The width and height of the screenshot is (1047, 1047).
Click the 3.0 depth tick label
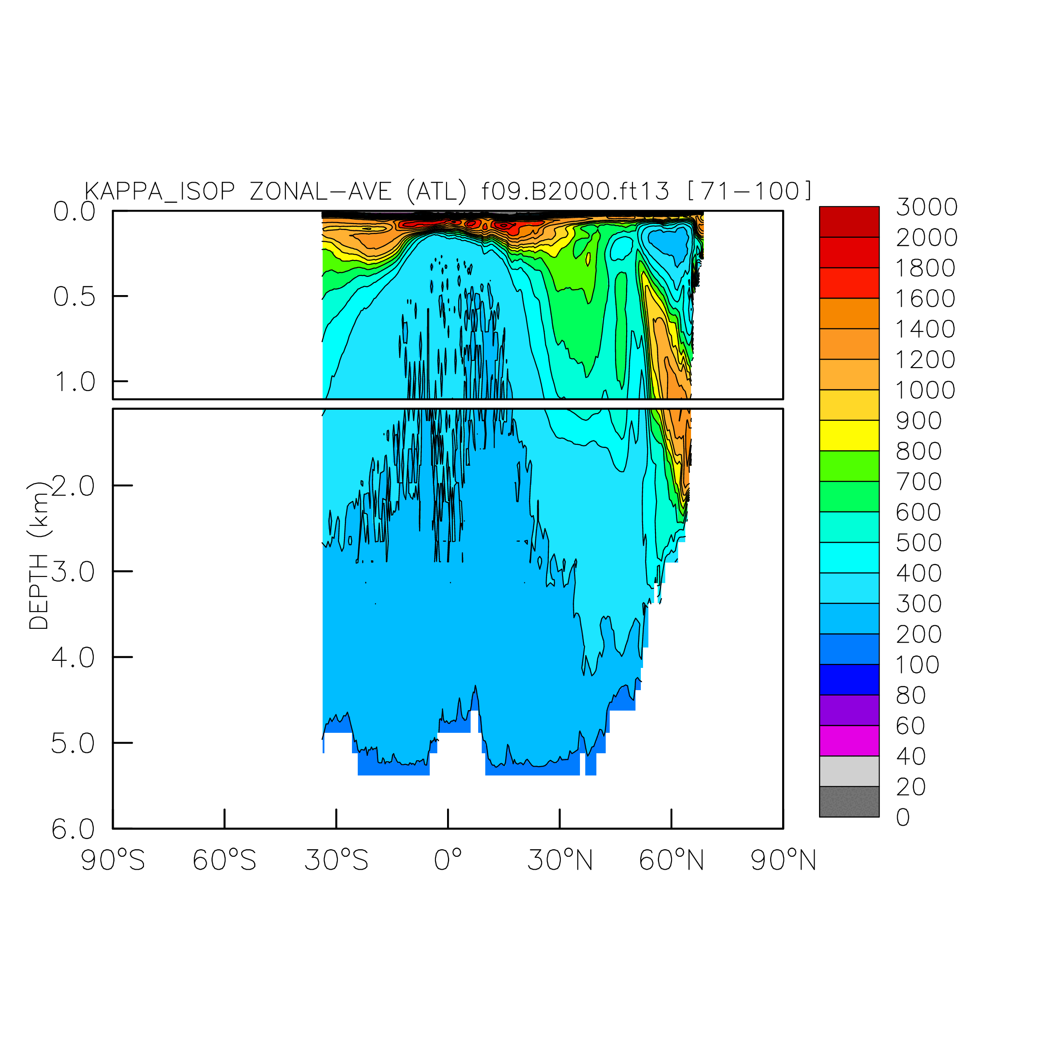[73, 572]
